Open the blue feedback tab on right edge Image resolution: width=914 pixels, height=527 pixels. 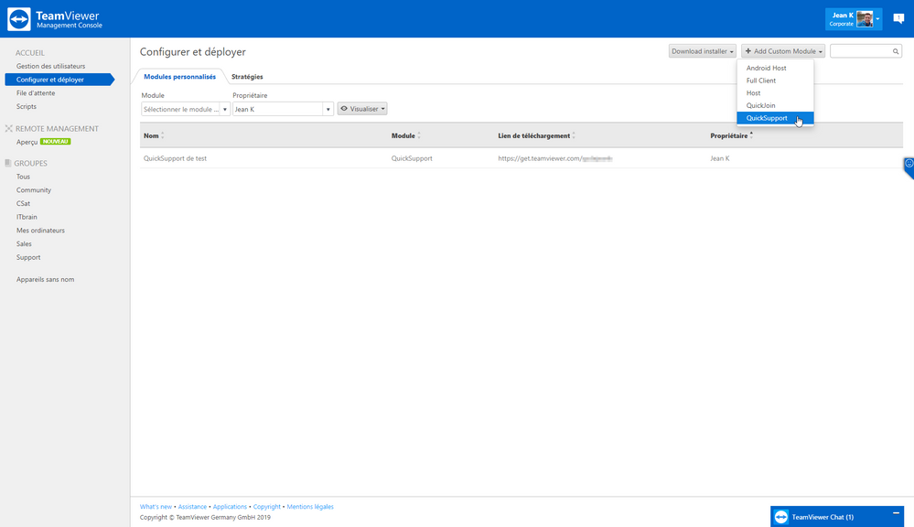pyautogui.click(x=909, y=167)
